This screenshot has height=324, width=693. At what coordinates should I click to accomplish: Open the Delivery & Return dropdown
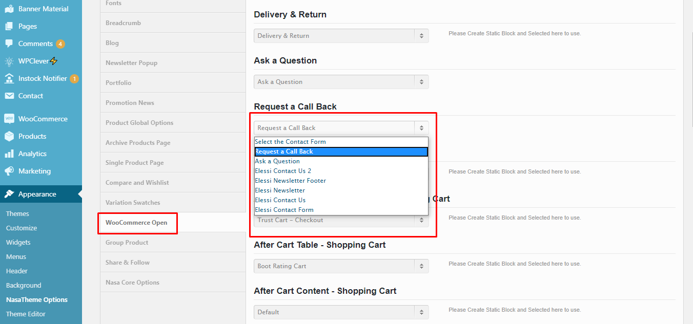coord(341,36)
